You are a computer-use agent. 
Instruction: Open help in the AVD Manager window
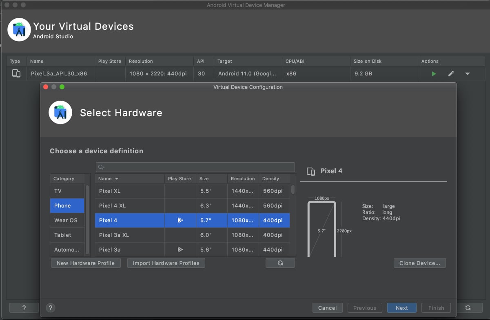pos(24,308)
